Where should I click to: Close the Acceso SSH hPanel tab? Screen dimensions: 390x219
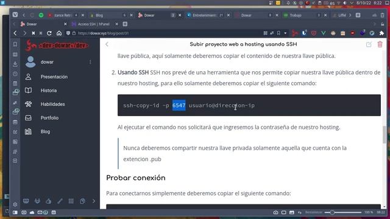pyautogui.click(x=116, y=24)
